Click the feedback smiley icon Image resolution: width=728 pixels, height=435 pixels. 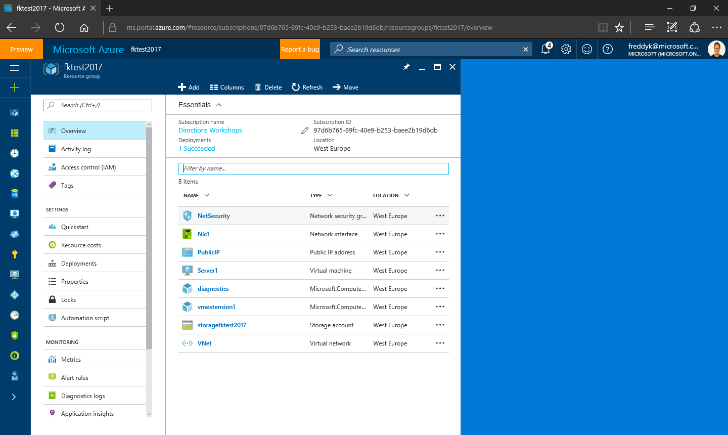click(x=587, y=49)
